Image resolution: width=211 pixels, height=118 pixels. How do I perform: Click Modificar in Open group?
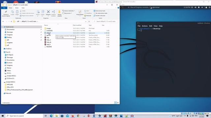[88, 13]
